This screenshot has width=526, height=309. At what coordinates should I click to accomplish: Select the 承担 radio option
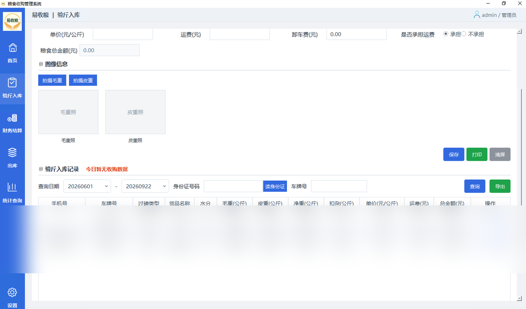[x=446, y=34]
